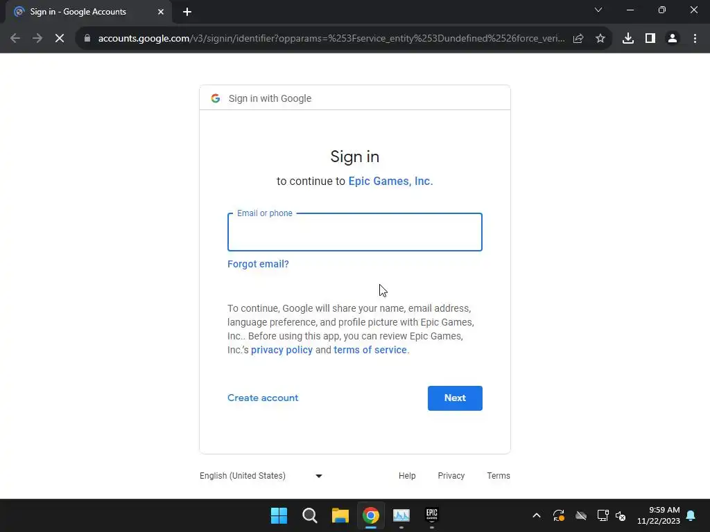This screenshot has width=710, height=532.
Task: Open privacy policy link
Action: (x=282, y=350)
